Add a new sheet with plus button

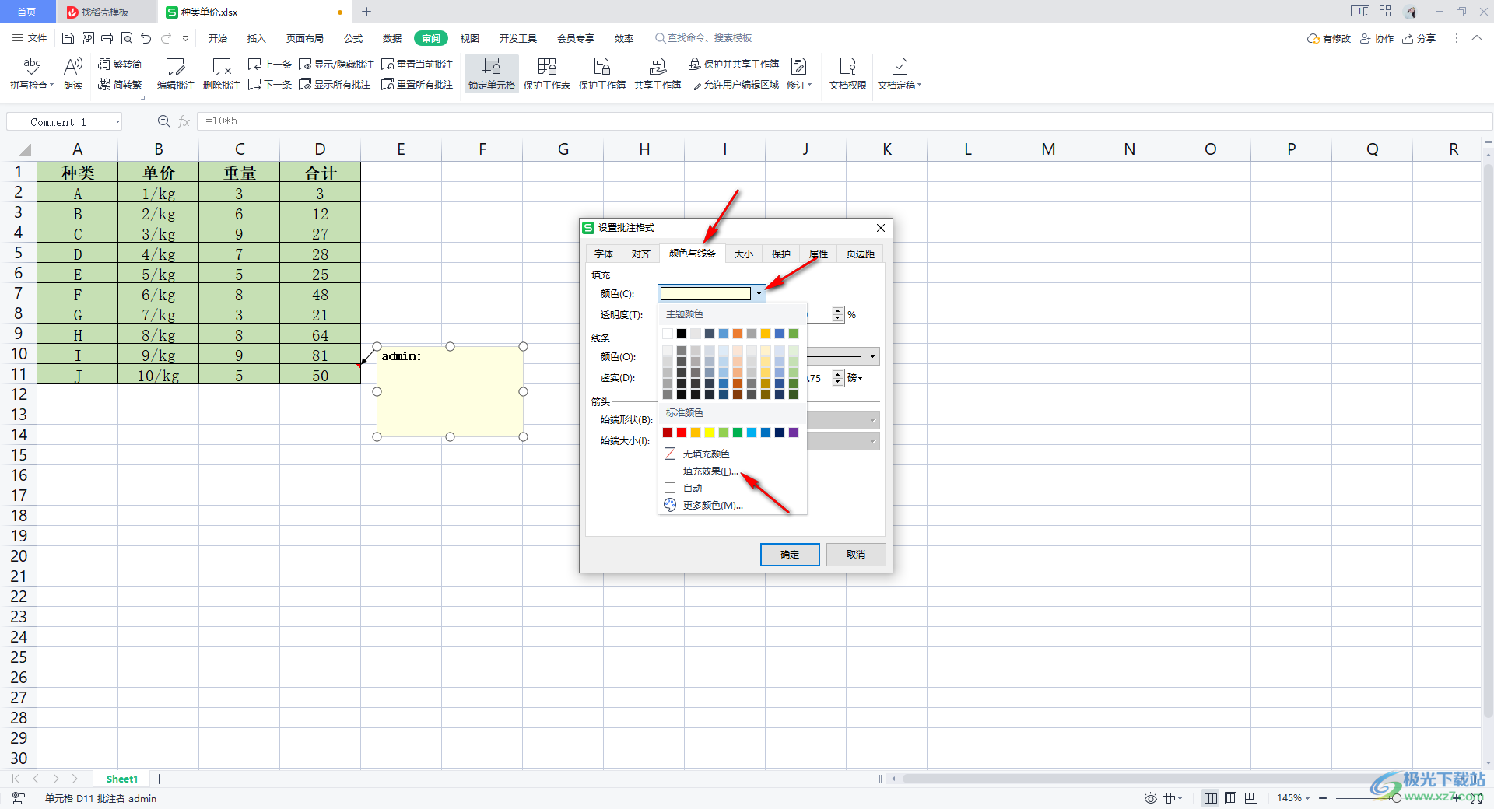pyautogui.click(x=160, y=779)
